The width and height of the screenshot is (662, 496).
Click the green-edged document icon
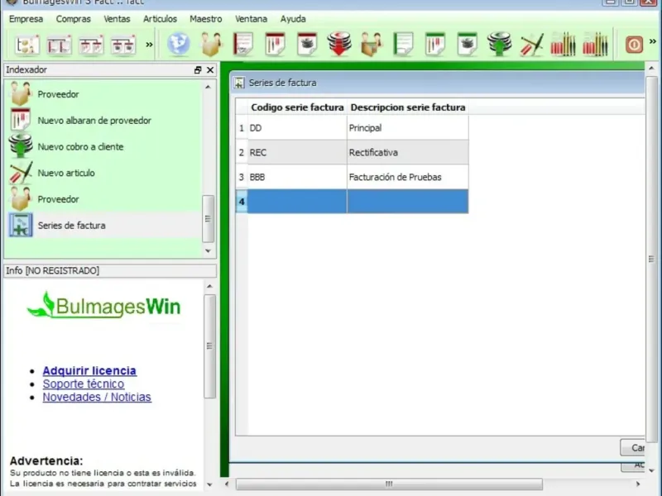point(404,45)
